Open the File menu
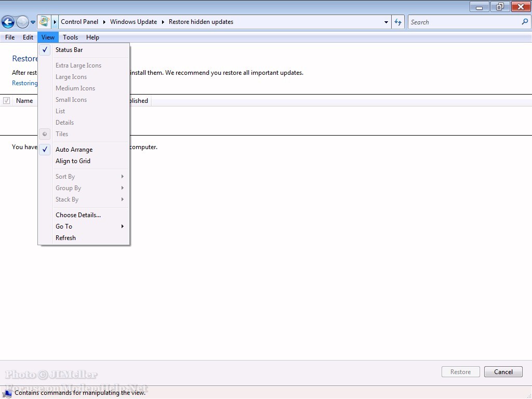532x399 pixels. click(10, 37)
